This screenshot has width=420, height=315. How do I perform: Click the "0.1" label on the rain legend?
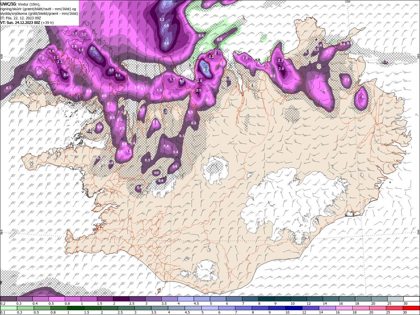(x=2, y=313)
